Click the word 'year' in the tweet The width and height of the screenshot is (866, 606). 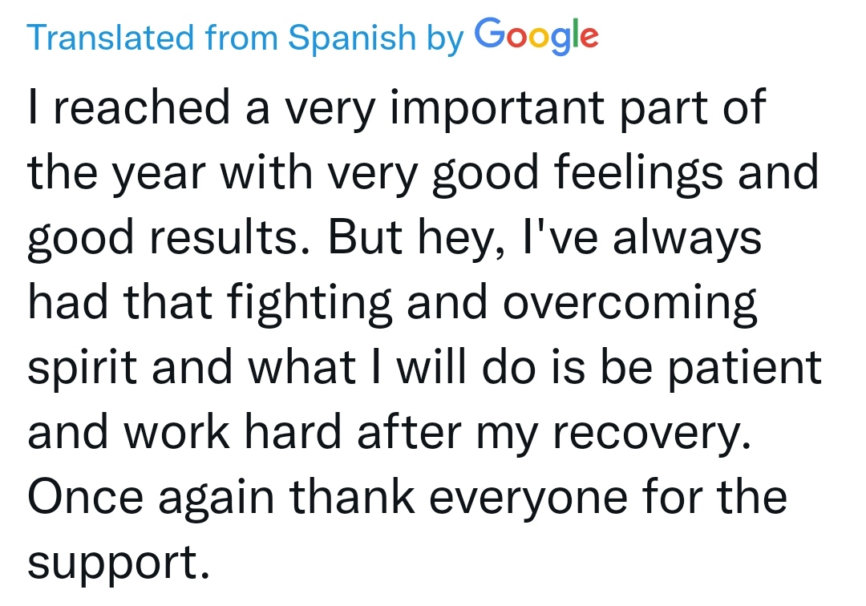pyautogui.click(x=159, y=174)
